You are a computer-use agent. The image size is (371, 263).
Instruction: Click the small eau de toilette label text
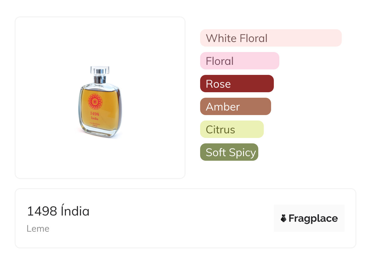95,124
